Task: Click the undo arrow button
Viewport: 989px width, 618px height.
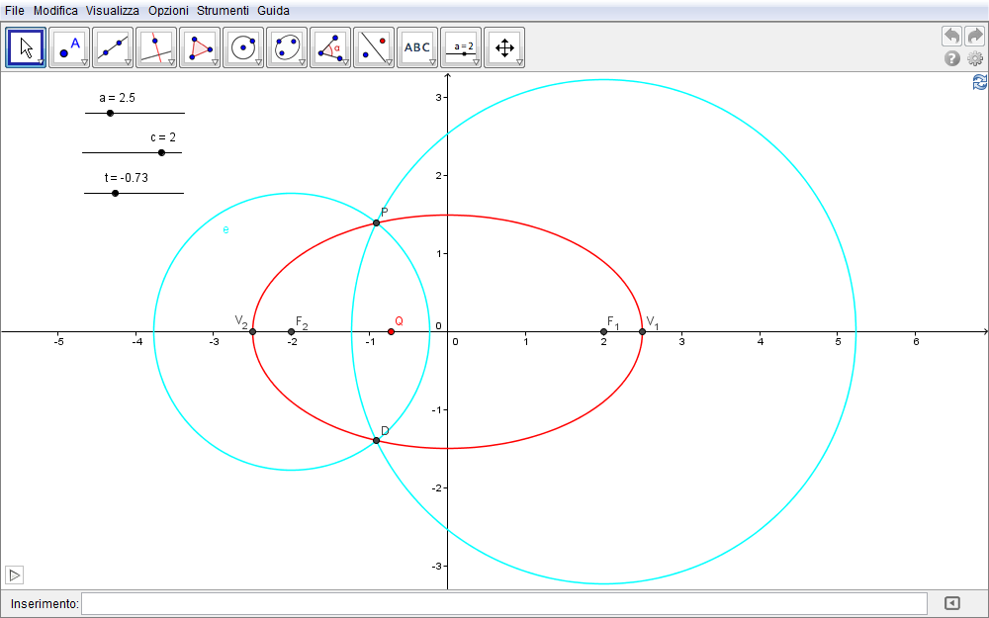Action: pyautogui.click(x=951, y=37)
